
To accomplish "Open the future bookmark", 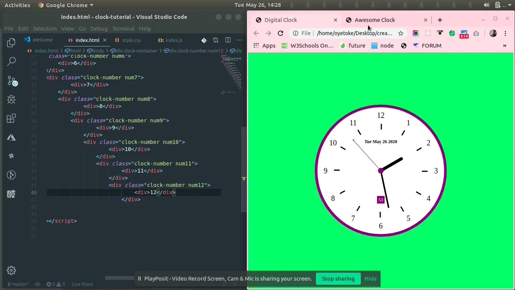I will point(352,46).
